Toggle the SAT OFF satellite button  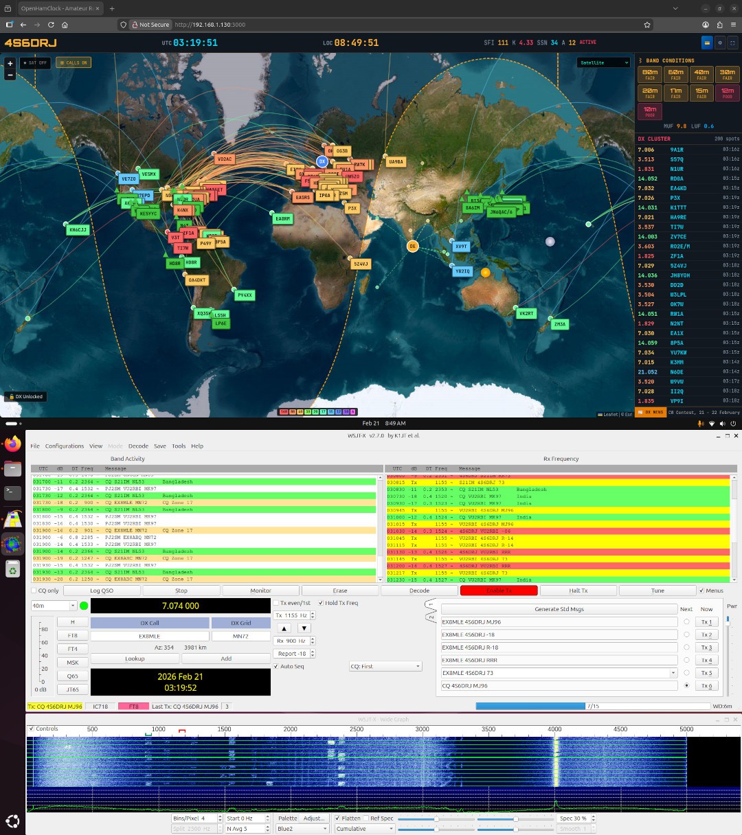[x=36, y=62]
